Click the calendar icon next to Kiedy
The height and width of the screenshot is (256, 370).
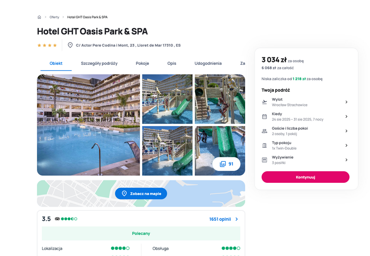265,117
